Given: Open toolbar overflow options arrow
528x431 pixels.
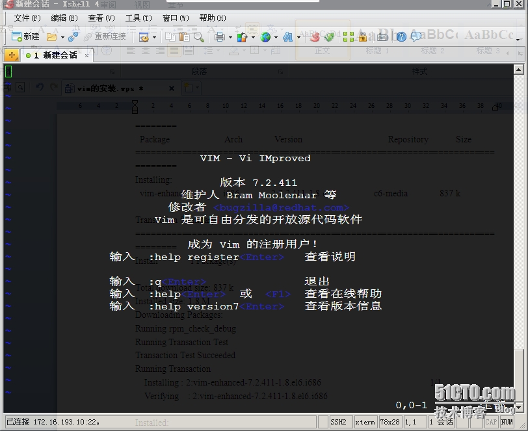Looking at the screenshot, I should click(x=518, y=40).
